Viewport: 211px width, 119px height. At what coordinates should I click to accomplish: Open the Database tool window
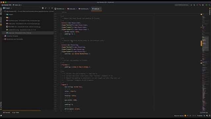(210, 11)
